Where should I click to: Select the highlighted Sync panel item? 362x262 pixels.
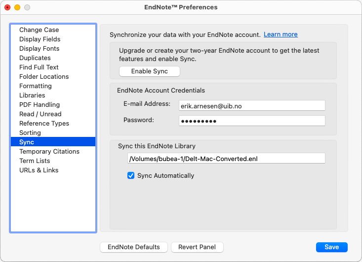pyautogui.click(x=53, y=142)
